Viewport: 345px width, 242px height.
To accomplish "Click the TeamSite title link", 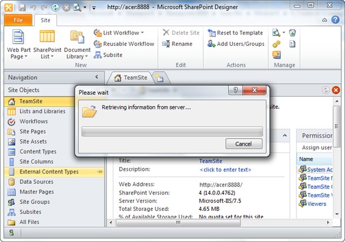I will tap(211, 161).
